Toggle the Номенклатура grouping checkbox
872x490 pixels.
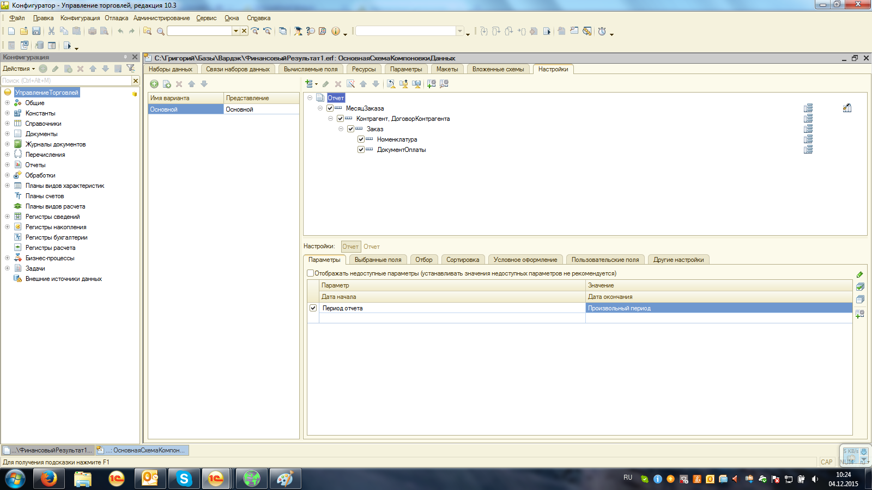tap(361, 139)
